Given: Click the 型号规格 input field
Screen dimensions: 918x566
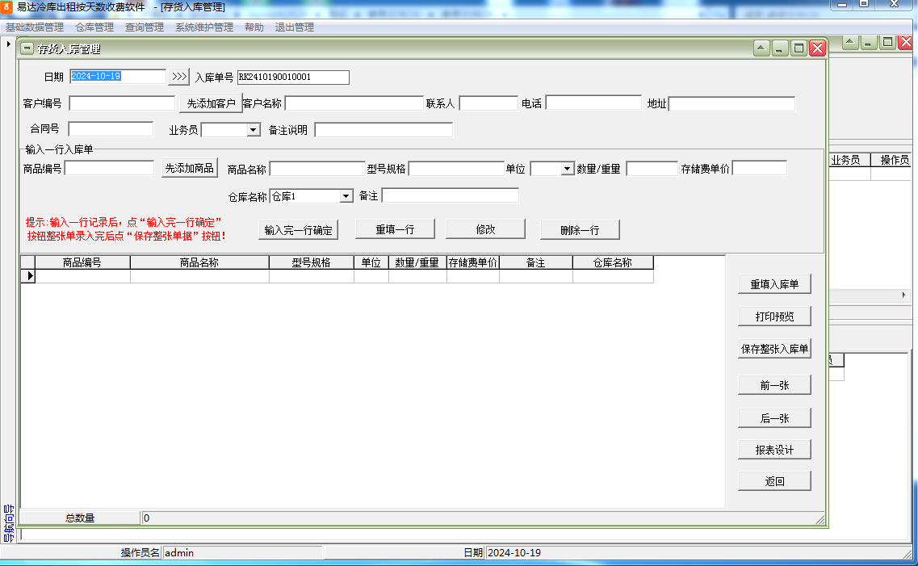Looking at the screenshot, I should (x=456, y=170).
